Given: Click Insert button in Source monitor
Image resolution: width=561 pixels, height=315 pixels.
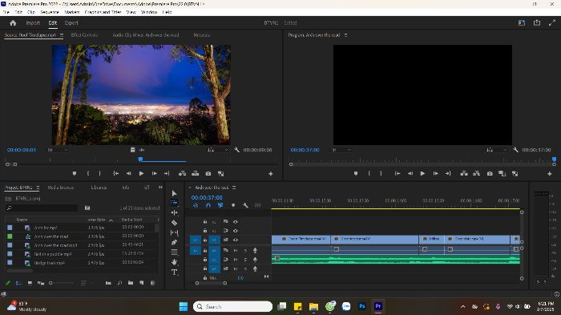Looking at the screenshot, I should tap(182, 174).
